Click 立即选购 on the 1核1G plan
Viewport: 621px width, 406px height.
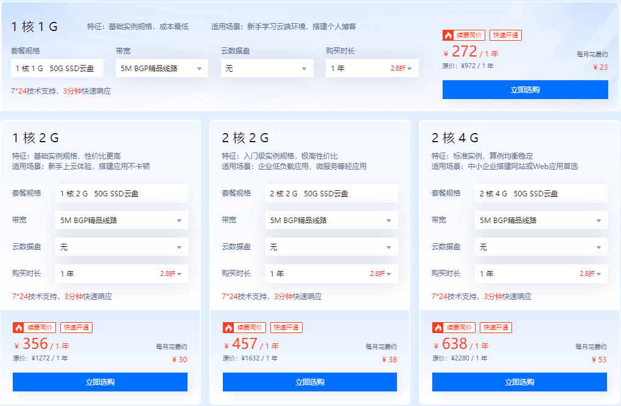[x=524, y=89]
